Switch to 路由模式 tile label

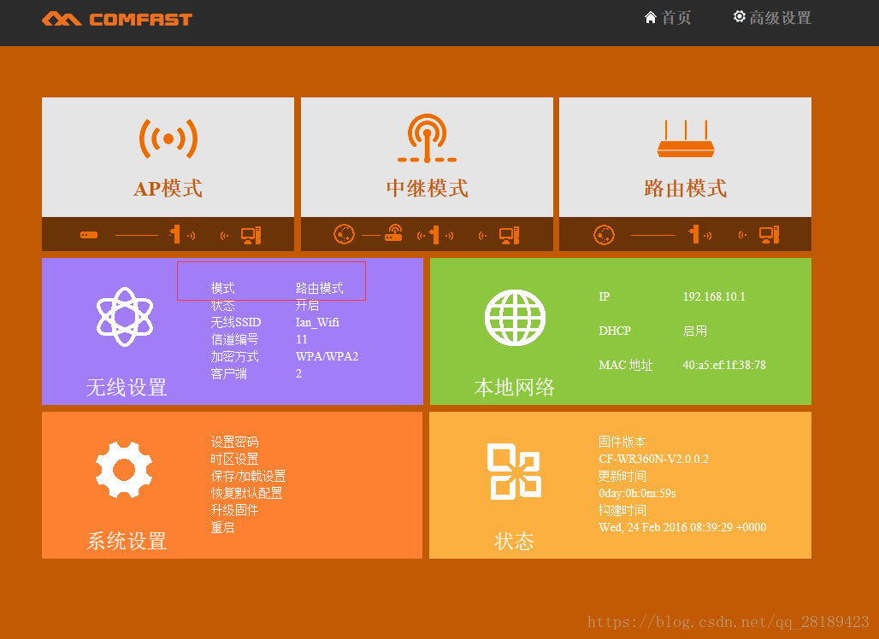tap(685, 189)
